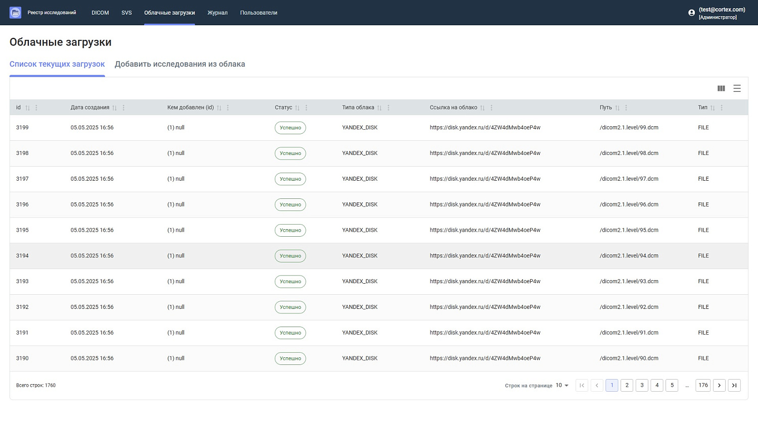Open the Путь column options menu

point(626,108)
